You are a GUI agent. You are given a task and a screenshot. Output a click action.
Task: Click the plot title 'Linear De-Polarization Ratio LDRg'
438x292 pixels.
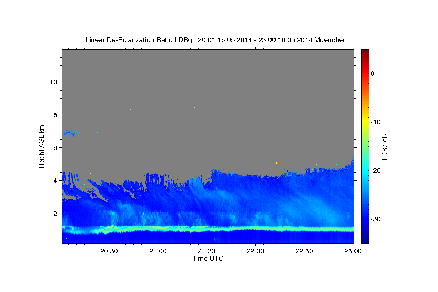139,40
